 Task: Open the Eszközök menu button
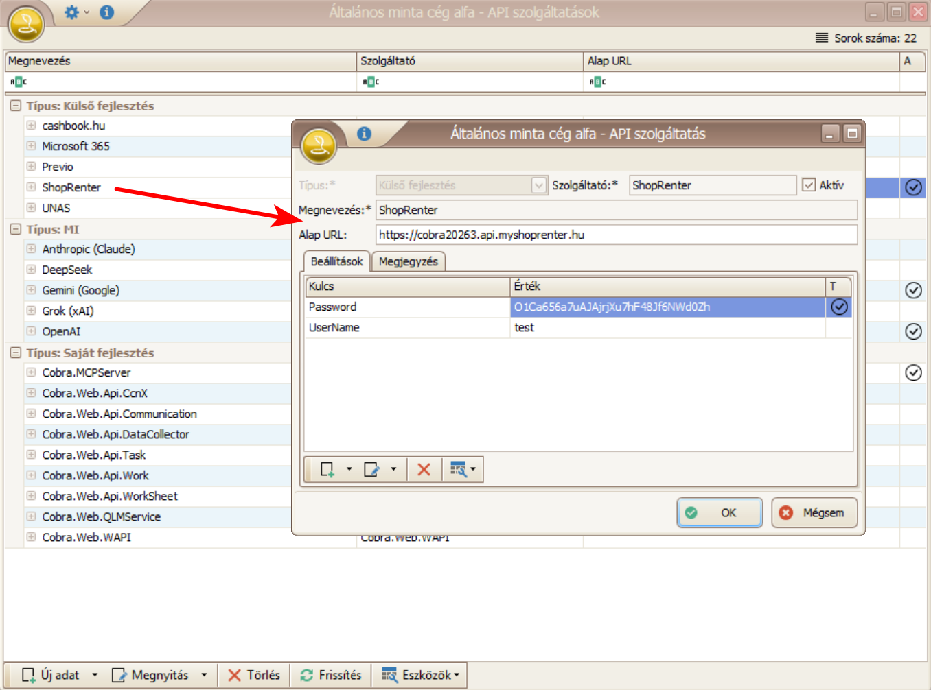tap(420, 675)
